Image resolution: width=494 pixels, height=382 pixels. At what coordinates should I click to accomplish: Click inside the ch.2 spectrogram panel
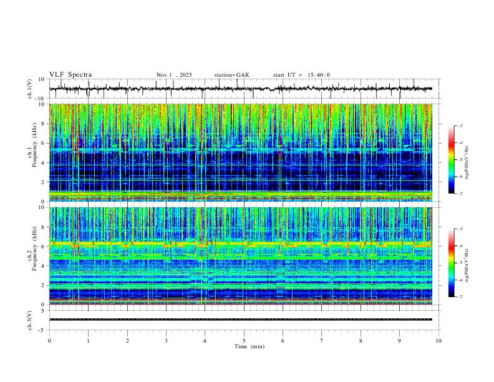[x=240, y=256]
